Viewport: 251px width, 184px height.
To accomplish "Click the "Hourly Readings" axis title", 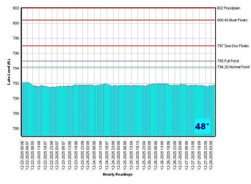I will (x=117, y=174).
